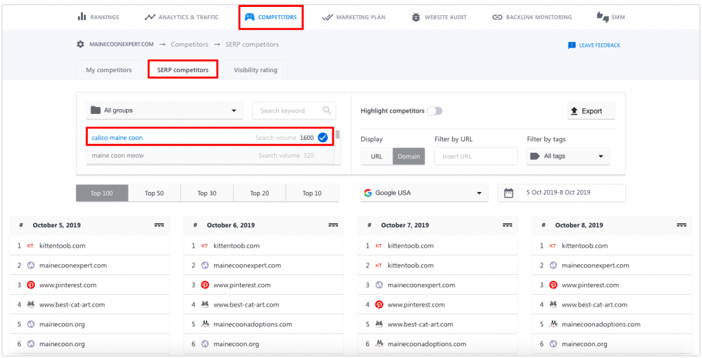Click the globe icon beside mainecoon.org, October 8
The height and width of the screenshot is (358, 702).
553,344
